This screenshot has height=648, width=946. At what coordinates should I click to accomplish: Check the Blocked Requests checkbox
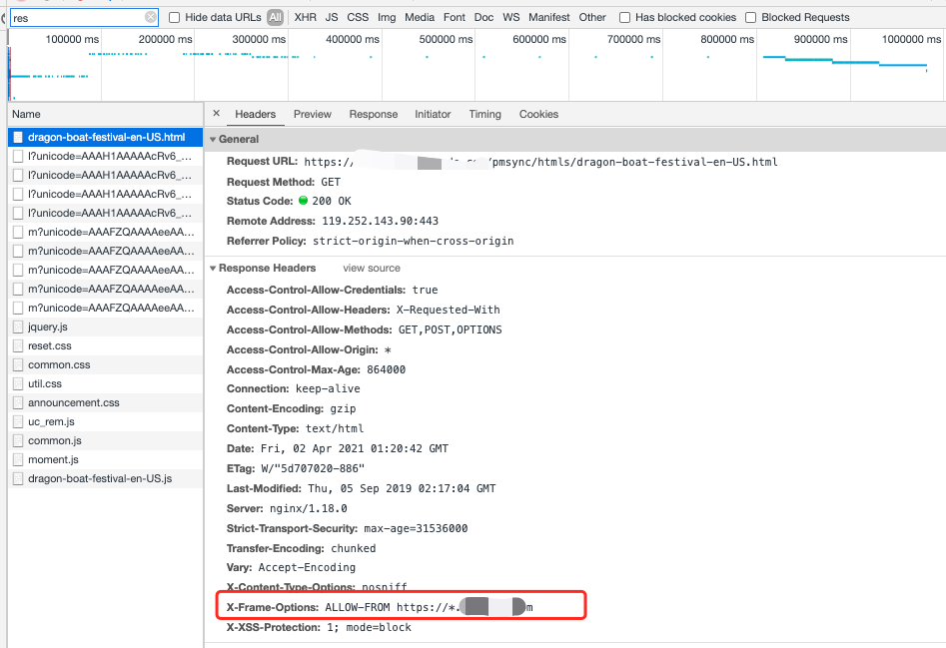750,18
